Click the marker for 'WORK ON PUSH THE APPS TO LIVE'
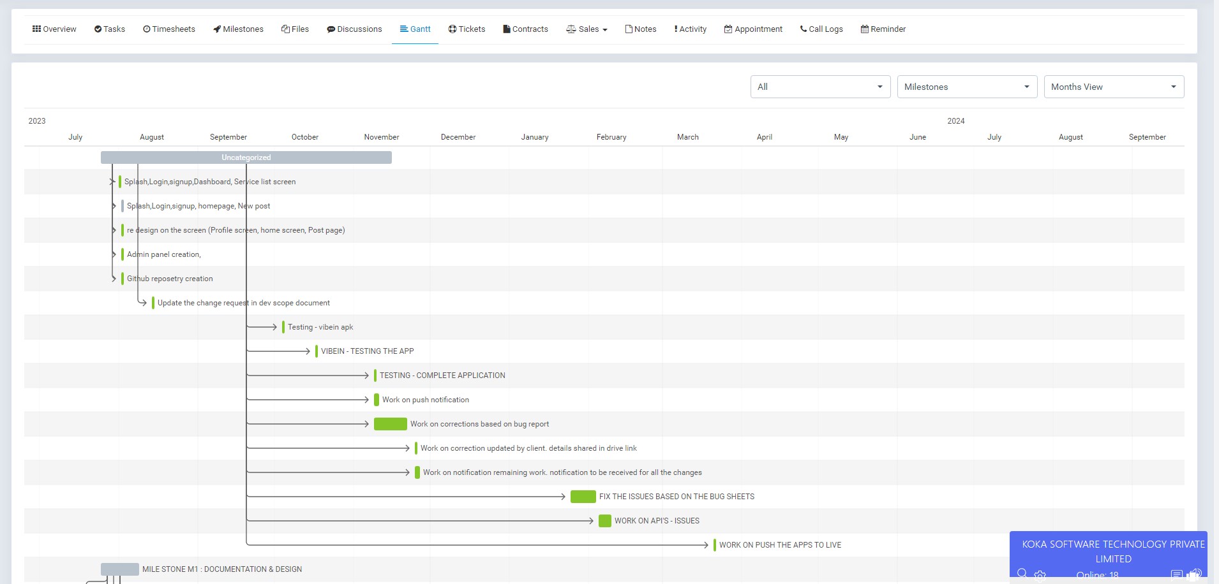 [715, 545]
